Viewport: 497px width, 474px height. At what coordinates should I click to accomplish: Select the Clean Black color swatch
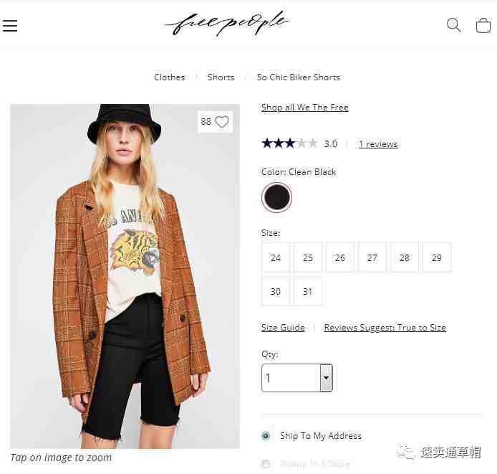[276, 197]
